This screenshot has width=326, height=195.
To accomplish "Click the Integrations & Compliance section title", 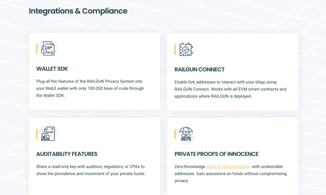I will tap(78, 11).
